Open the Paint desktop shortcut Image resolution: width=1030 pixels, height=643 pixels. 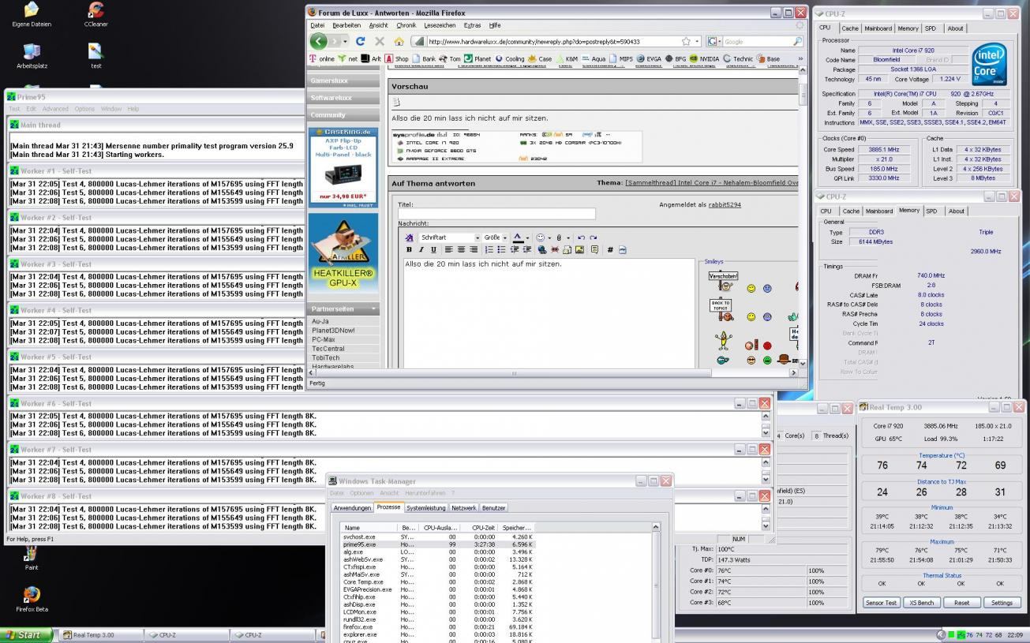[x=32, y=558]
